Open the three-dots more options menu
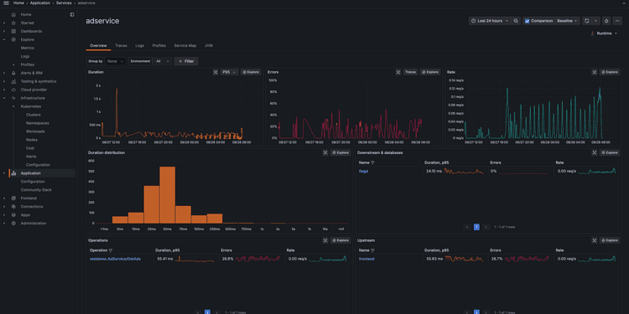Image resolution: width=629 pixels, height=314 pixels. pos(617,21)
